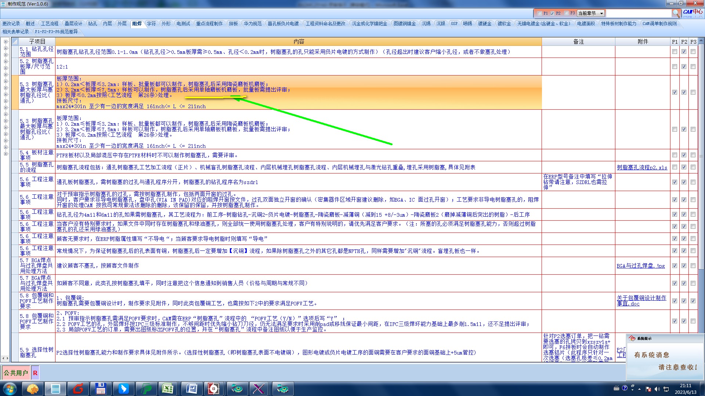Click into the search text field
The image size is (705, 396).
pyautogui.click(x=638, y=13)
